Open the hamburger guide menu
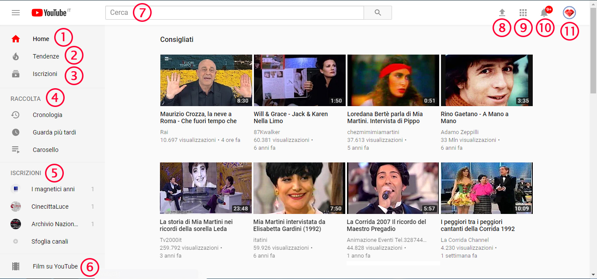This screenshot has height=279, width=597. click(16, 13)
